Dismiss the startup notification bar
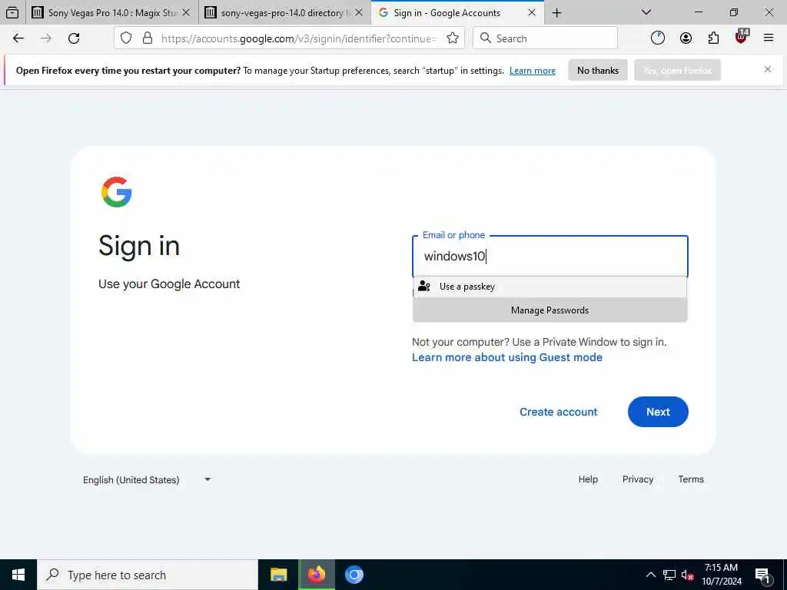Screen dimensions: 787x590 [768, 69]
